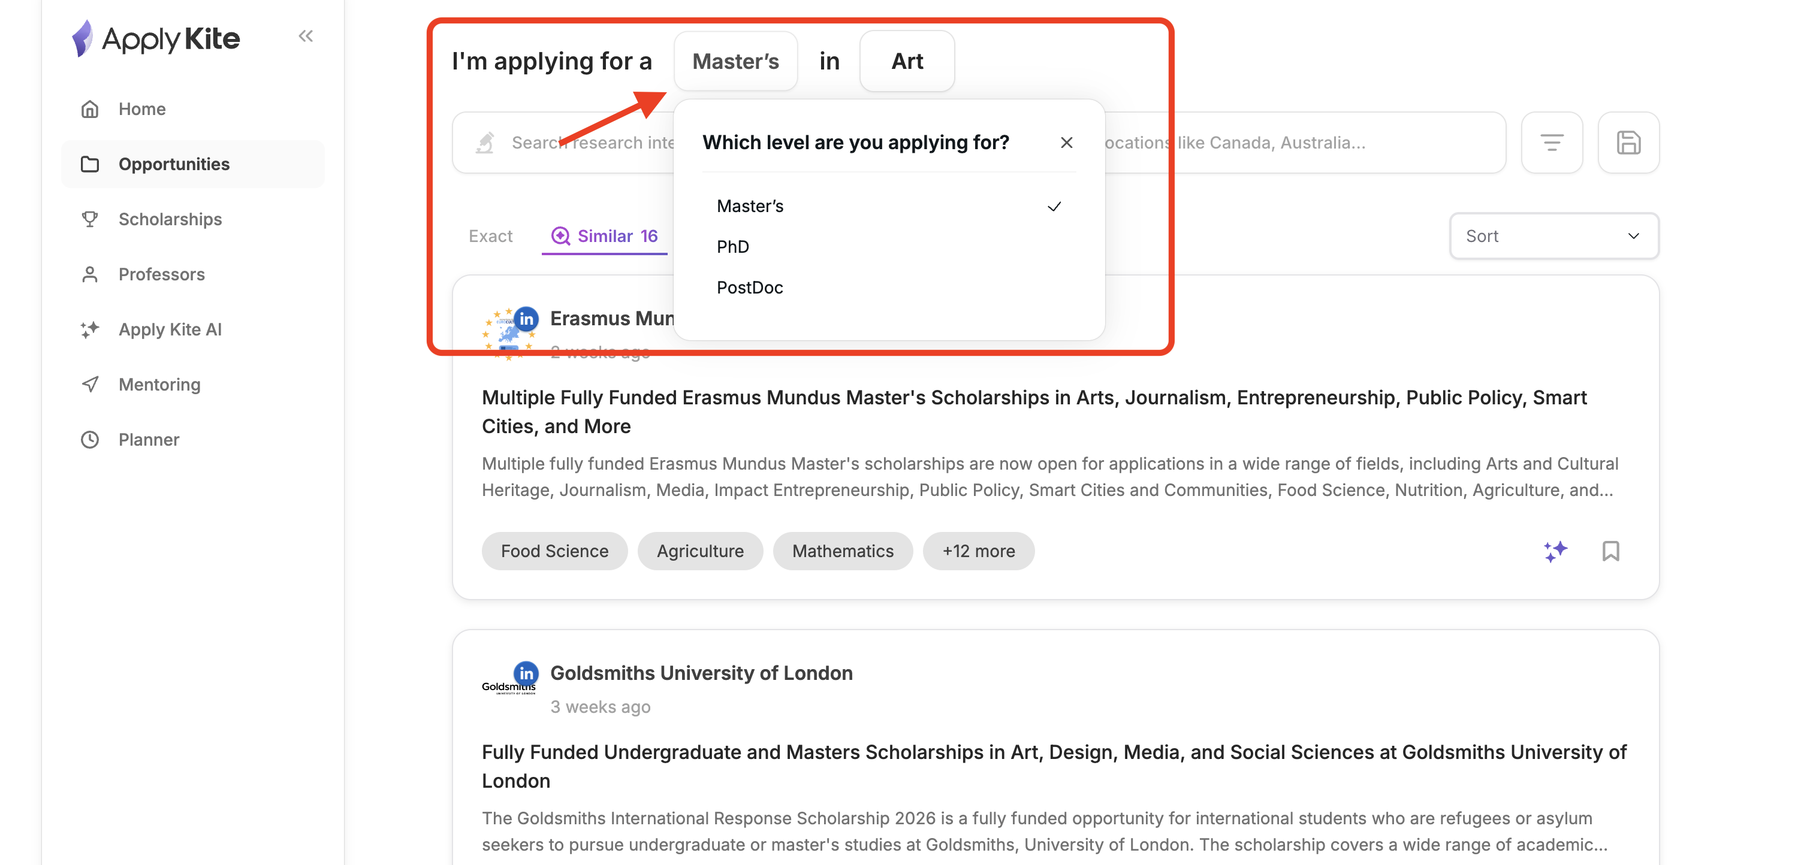
Task: Select PostDoc as the application level
Action: 749,287
